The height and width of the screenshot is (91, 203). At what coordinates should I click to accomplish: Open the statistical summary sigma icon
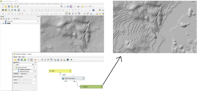[71, 6]
